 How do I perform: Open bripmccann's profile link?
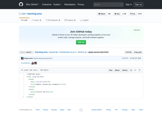click(x=28, y=58)
